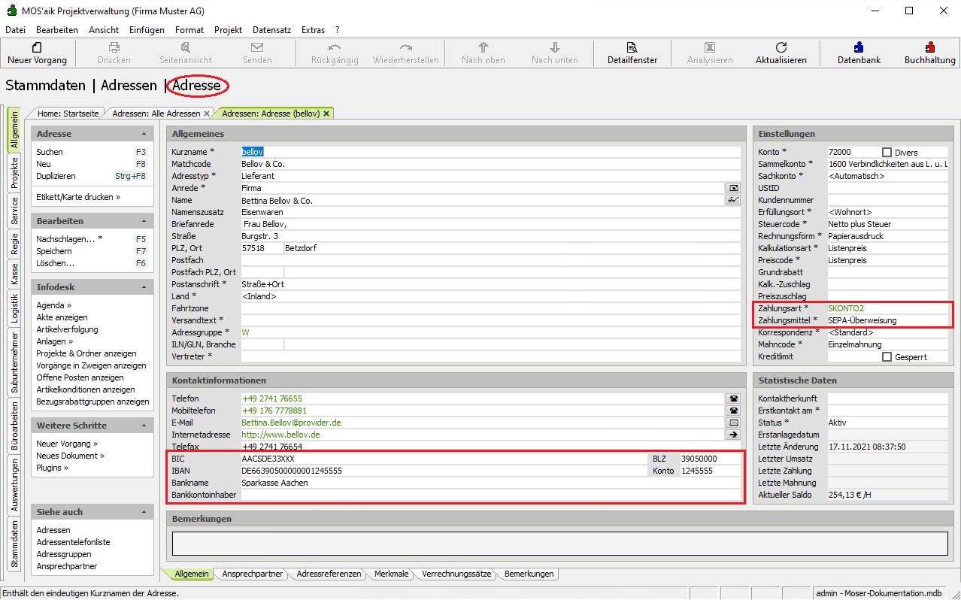Expand the Etikett/Karte drucken submenu
961x600 pixels.
(x=78, y=197)
